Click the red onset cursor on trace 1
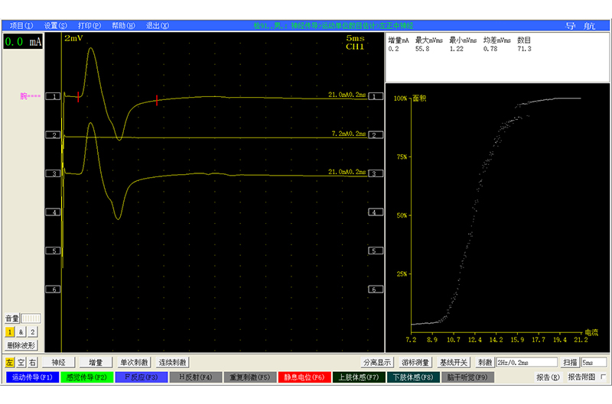 click(79, 97)
